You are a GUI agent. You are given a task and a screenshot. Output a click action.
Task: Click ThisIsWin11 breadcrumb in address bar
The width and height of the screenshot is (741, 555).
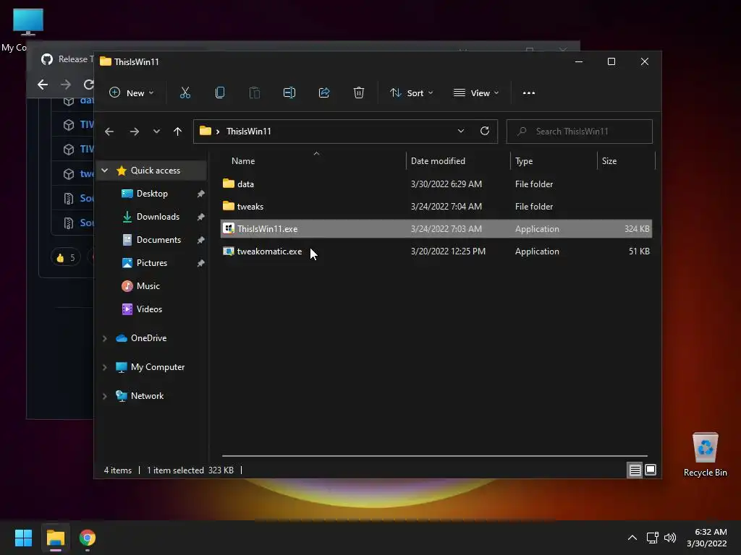coord(249,132)
